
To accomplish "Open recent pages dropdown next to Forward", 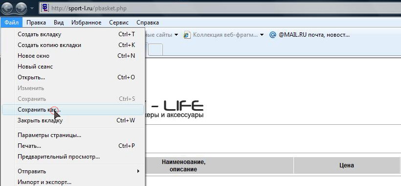I will click(x=32, y=8).
